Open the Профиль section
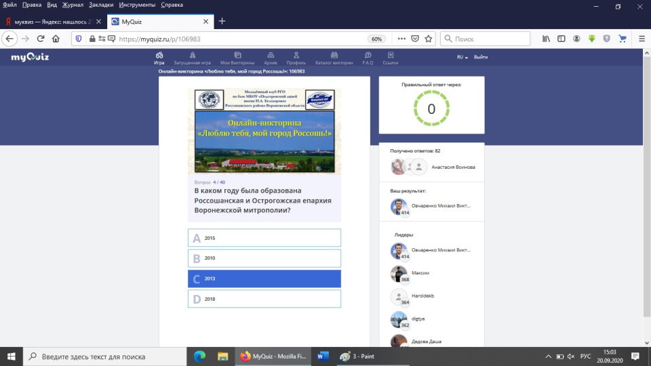 [296, 58]
